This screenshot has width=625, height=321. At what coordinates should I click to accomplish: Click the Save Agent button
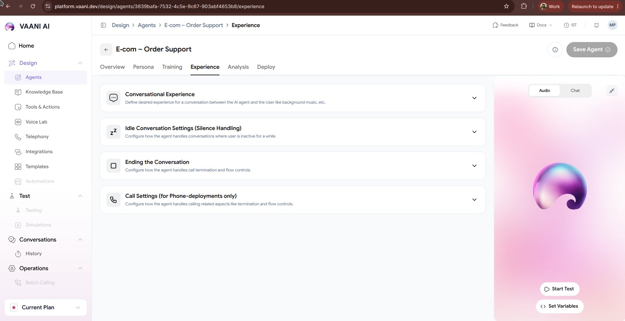pyautogui.click(x=591, y=50)
